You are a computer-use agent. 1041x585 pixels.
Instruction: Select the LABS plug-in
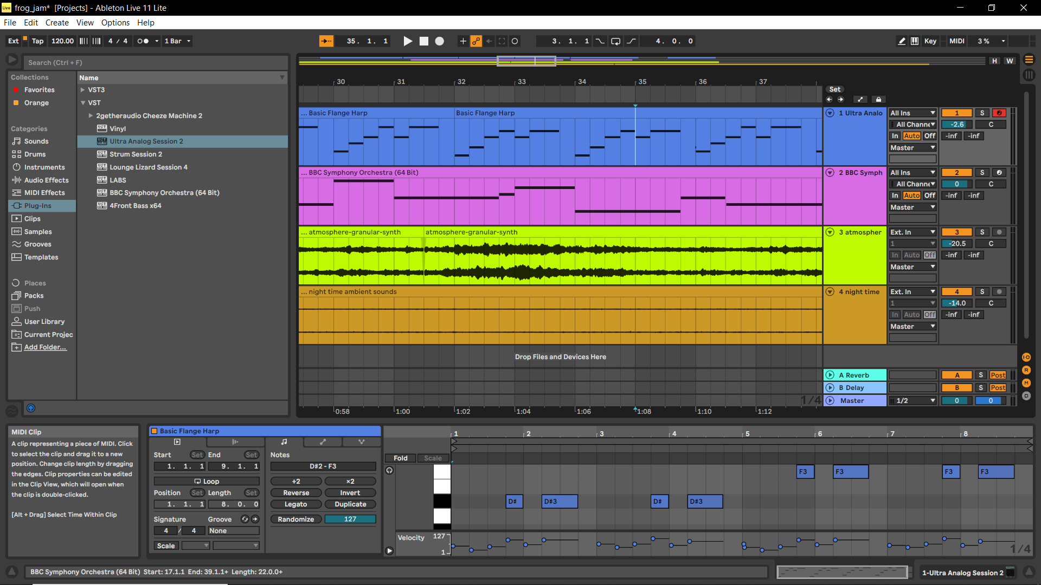tap(118, 180)
